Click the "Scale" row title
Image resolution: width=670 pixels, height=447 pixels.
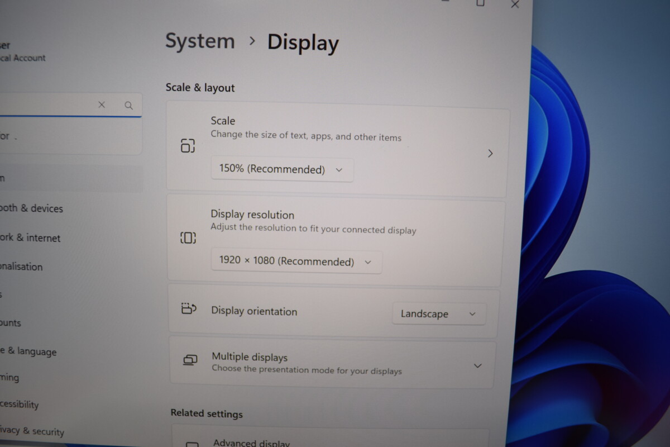coord(223,121)
